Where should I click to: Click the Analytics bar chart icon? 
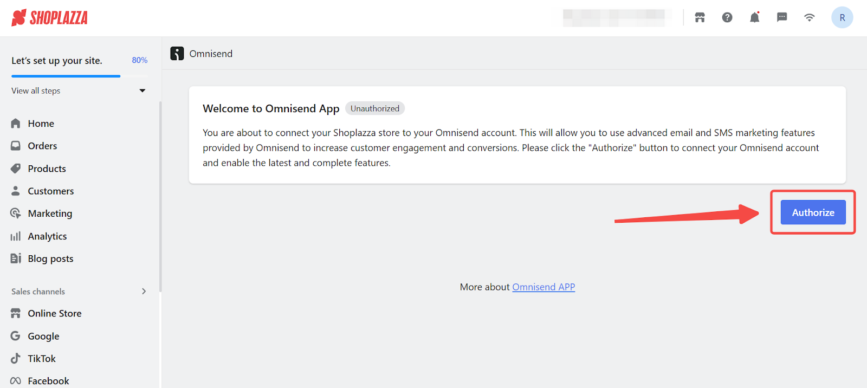tap(16, 236)
